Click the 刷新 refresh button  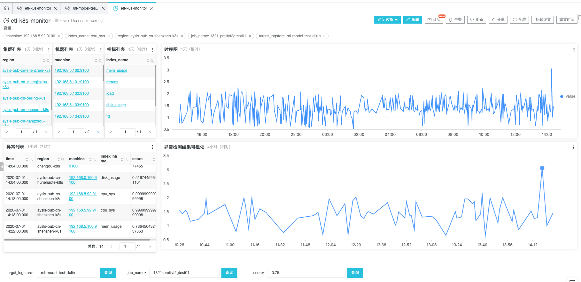click(x=476, y=19)
